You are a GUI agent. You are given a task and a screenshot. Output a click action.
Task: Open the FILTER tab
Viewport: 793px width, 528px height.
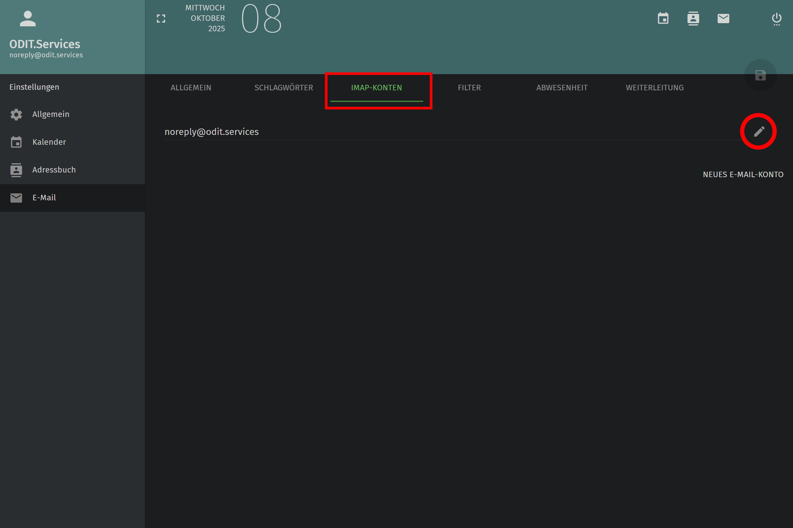click(469, 87)
